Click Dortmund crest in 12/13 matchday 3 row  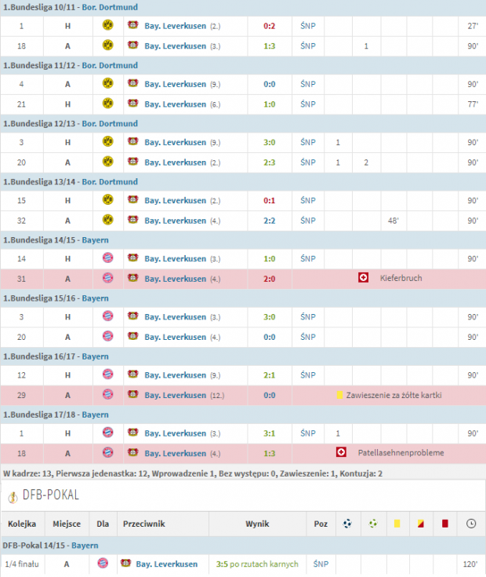107,141
